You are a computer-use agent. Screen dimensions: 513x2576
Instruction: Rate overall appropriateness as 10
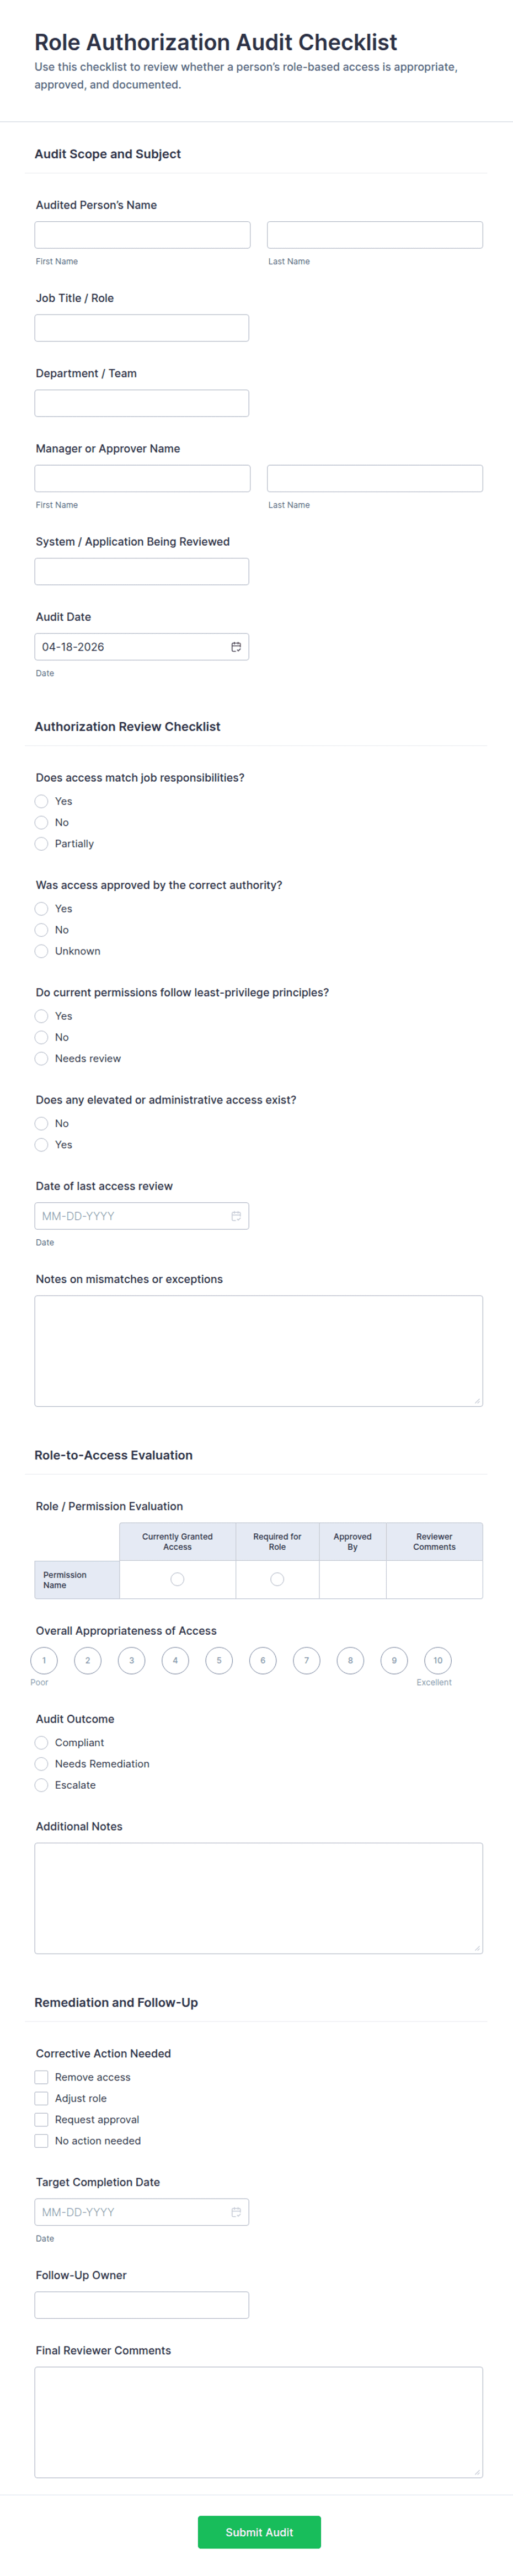[438, 1661]
